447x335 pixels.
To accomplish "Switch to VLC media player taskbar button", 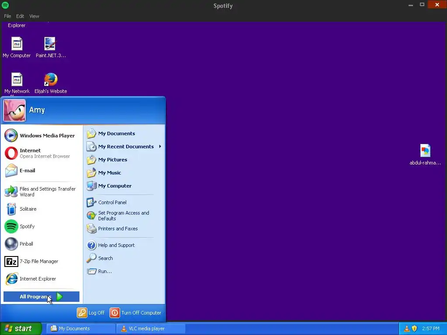I will 151,328.
